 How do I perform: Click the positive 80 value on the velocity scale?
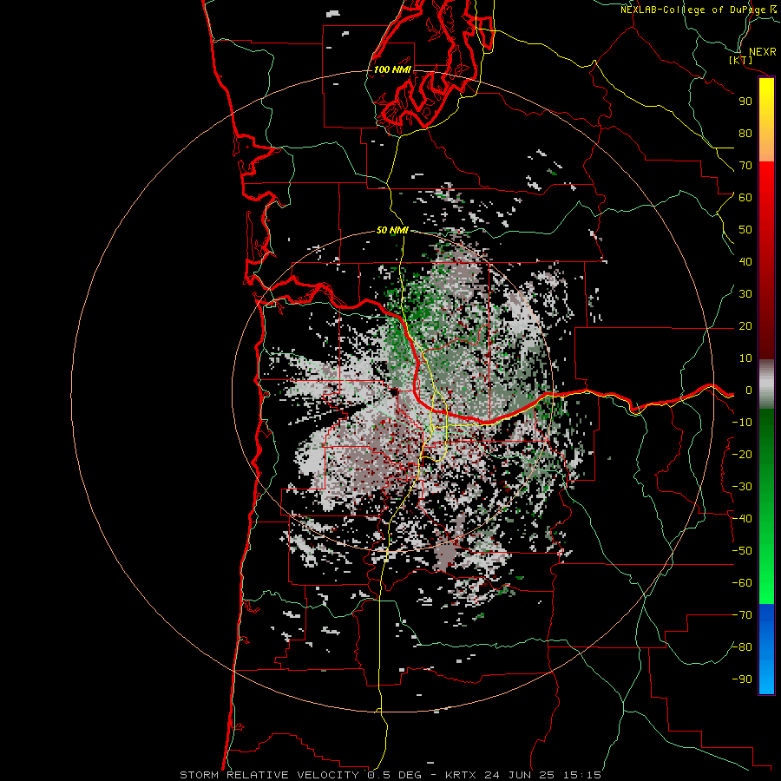tap(745, 134)
